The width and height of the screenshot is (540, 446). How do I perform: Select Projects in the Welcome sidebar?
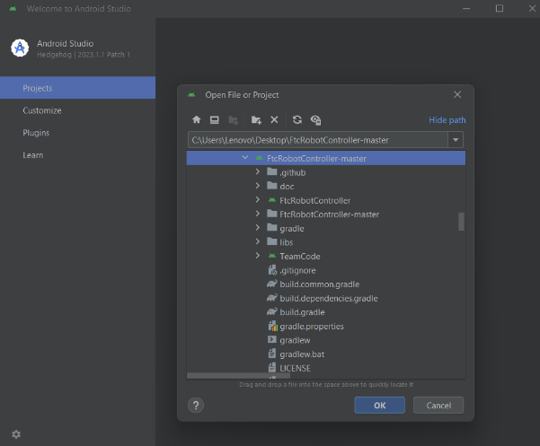(77, 88)
